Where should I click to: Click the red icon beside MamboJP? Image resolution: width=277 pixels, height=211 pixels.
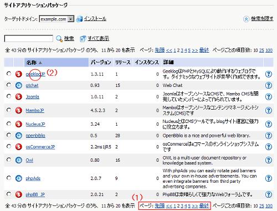coord(19,110)
